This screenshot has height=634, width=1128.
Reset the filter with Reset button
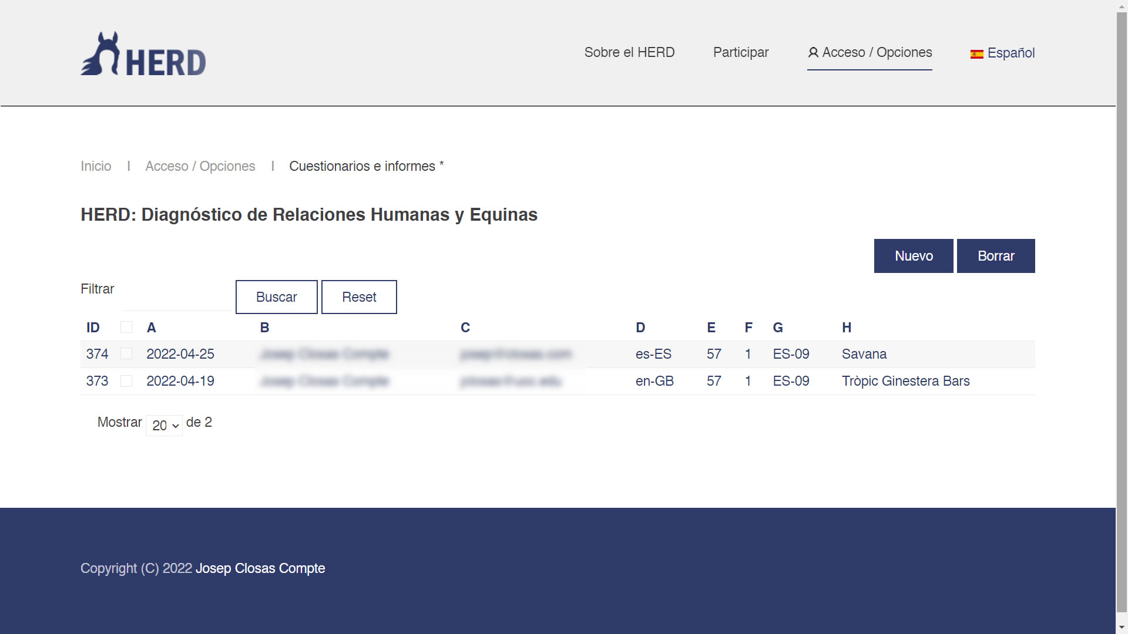click(359, 297)
